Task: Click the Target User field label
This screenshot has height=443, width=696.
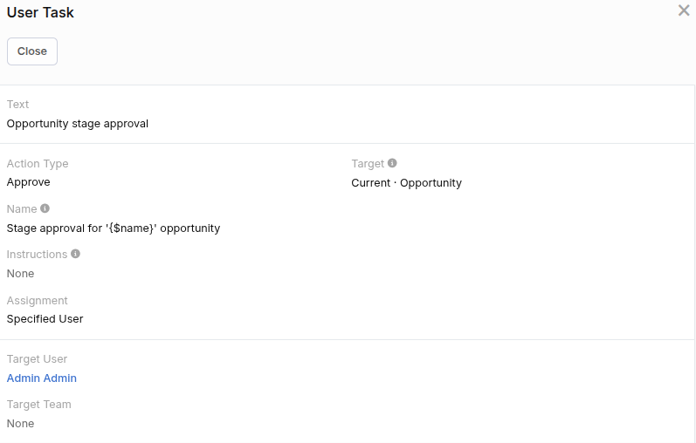Action: click(x=37, y=359)
